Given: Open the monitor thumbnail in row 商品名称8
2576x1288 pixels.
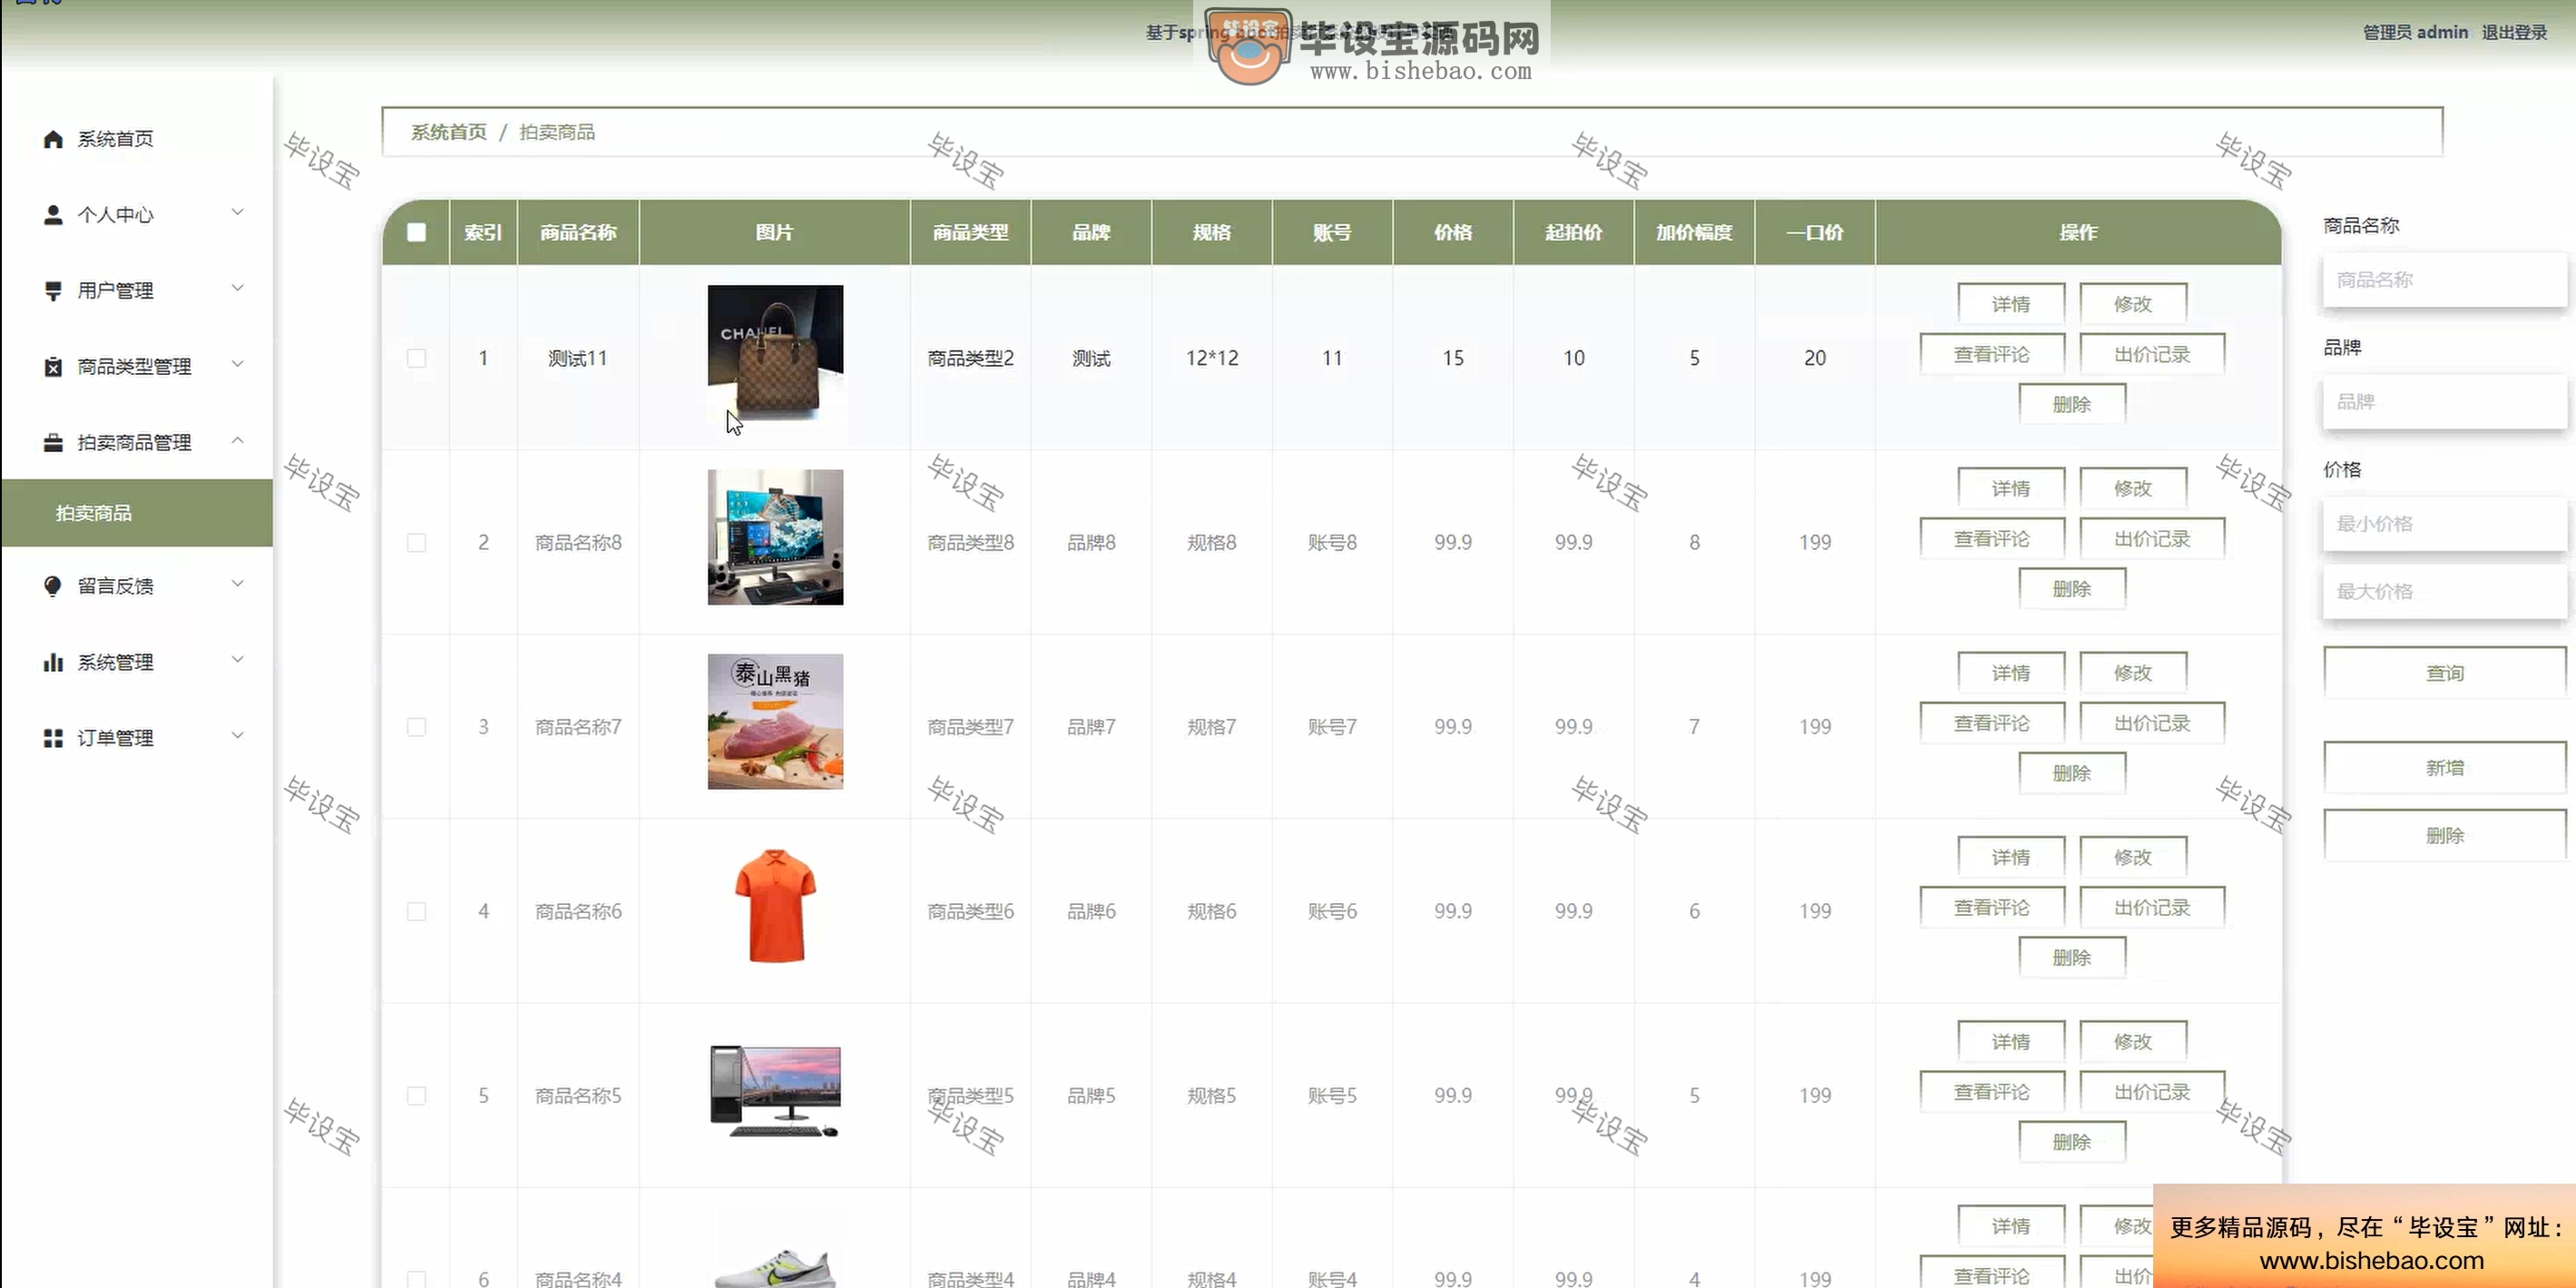Looking at the screenshot, I should point(775,537).
